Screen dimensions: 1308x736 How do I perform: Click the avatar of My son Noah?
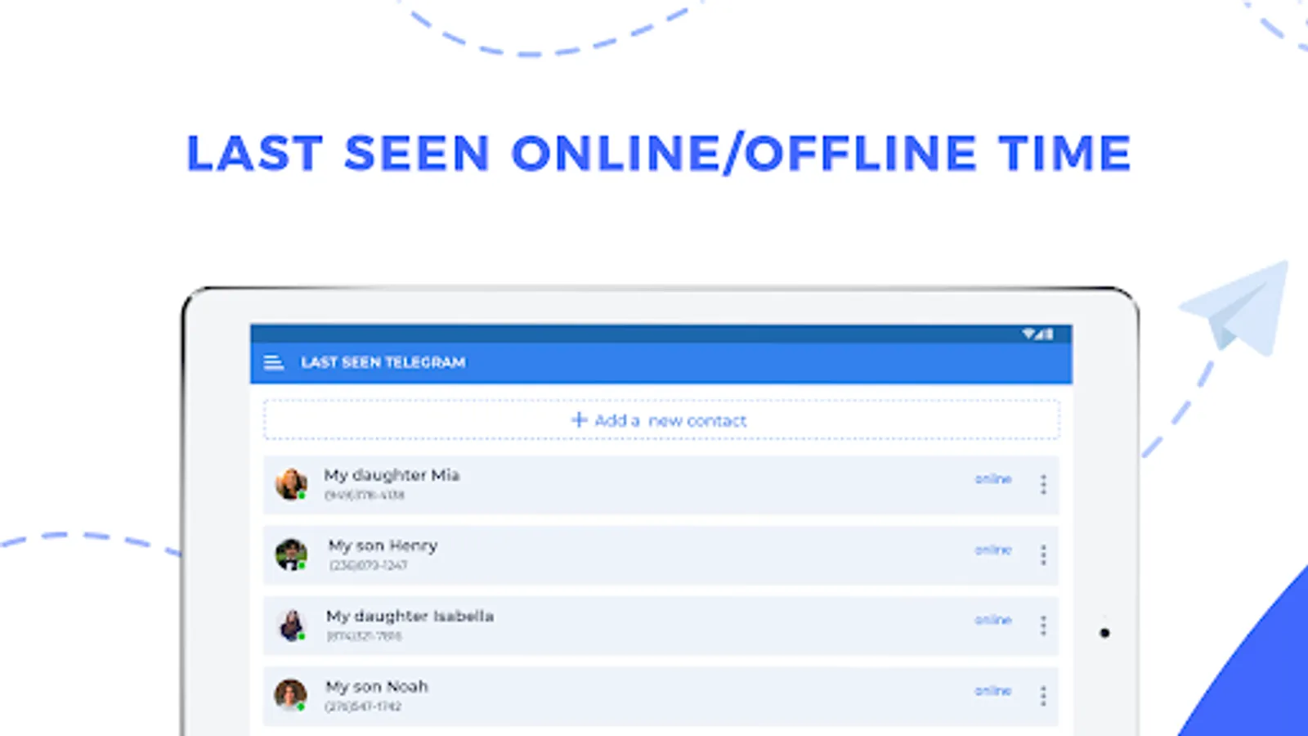tap(291, 696)
